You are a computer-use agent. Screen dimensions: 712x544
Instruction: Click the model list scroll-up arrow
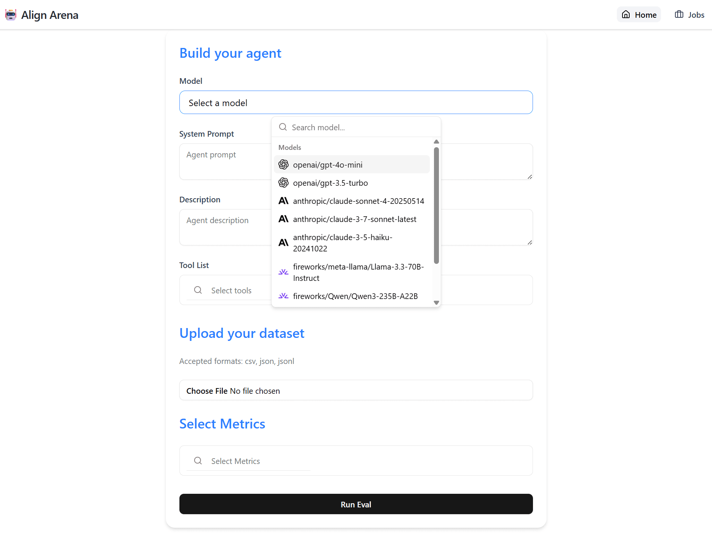click(436, 142)
